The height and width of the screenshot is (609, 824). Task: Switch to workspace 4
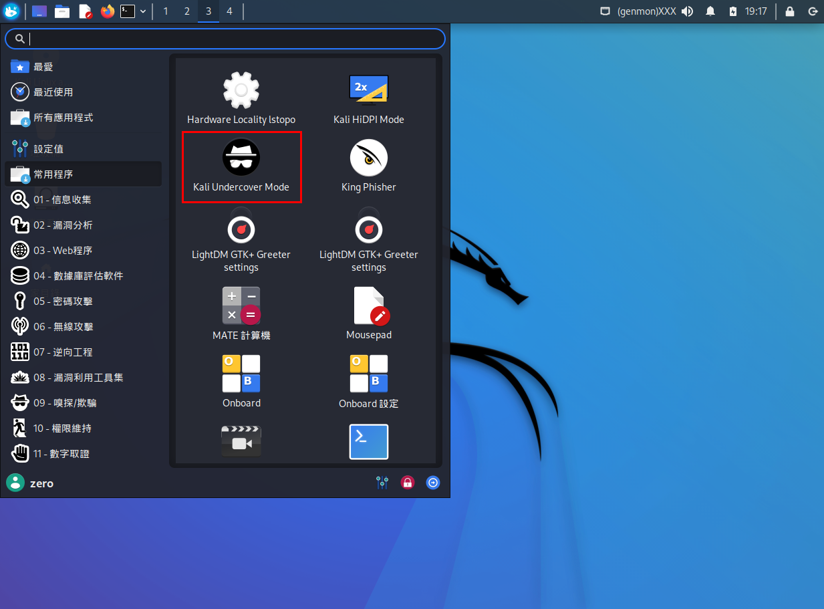pos(229,11)
